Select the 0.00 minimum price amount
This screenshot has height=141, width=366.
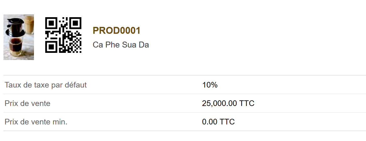(x=210, y=122)
